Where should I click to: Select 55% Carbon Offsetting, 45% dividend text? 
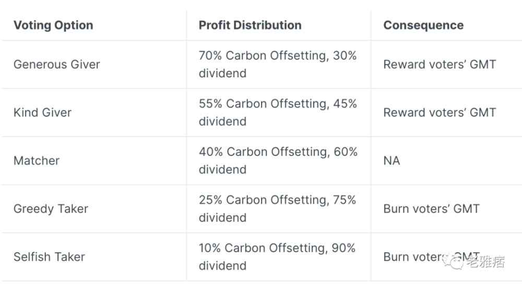pos(278,113)
